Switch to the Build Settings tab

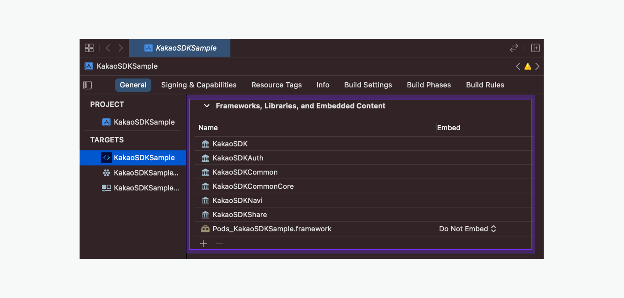368,85
